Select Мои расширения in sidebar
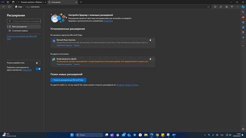Screen dimensions: 246x138 pyautogui.click(x=24, y=26)
